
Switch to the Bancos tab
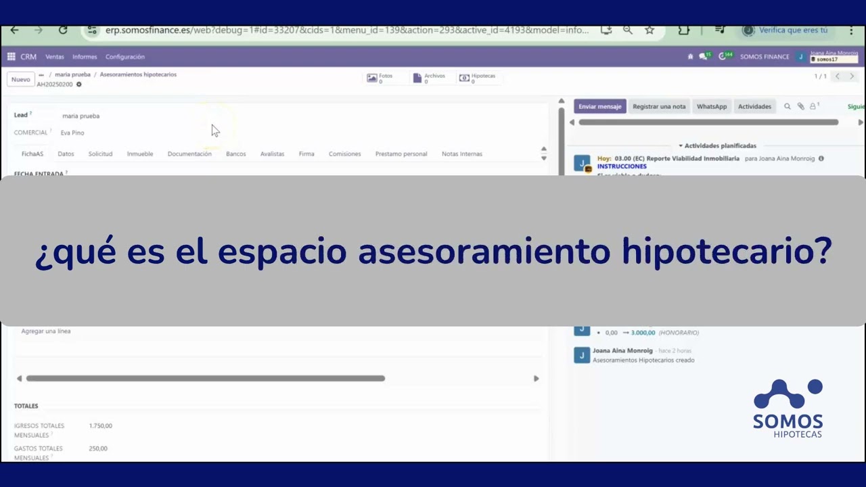(236, 154)
